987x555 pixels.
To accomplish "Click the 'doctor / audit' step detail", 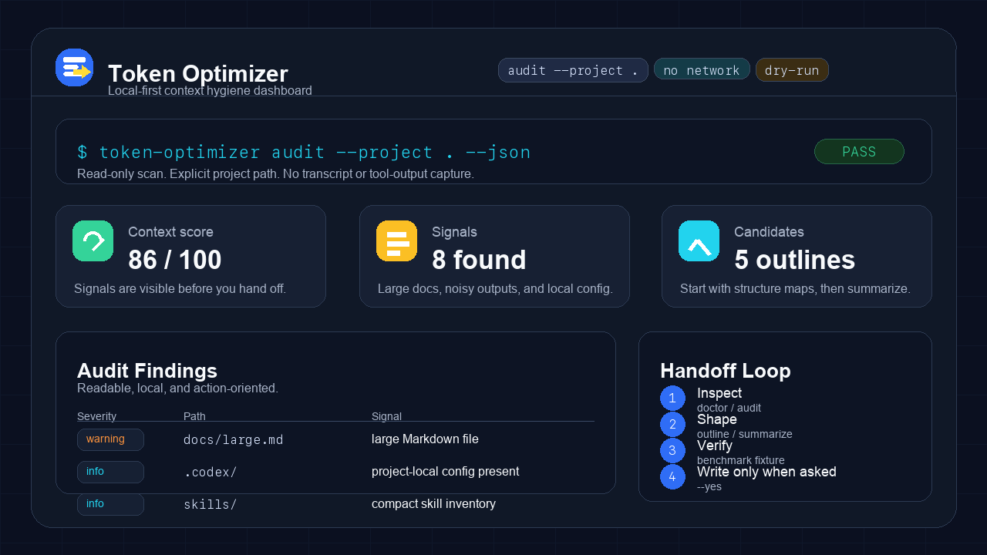I will pyautogui.click(x=729, y=408).
